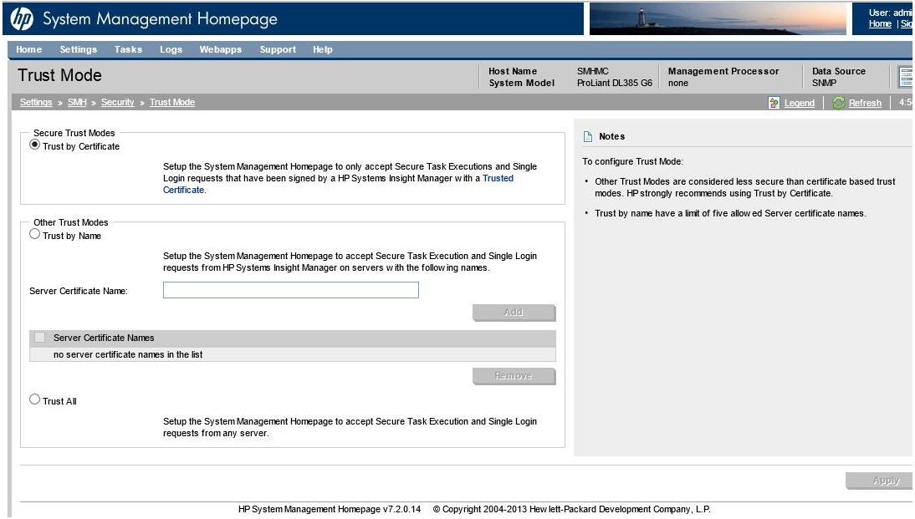
Task: Open the Tasks menu
Action: click(127, 49)
